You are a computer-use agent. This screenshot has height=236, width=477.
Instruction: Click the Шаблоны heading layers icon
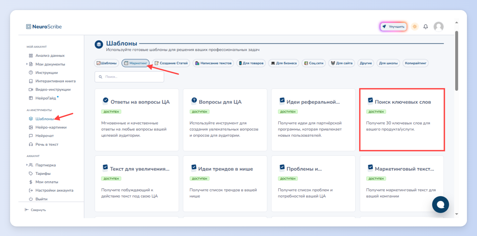(99, 44)
